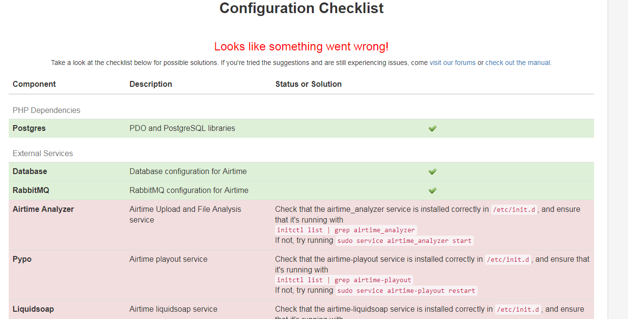The width and height of the screenshot is (628, 319).
Task: Click the 'Component' column header
Action: tap(34, 84)
